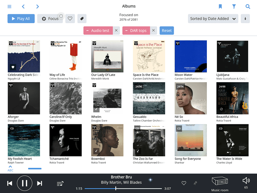257x193 pixels.
Task: Reverse sort order with the down arrow
Action: 245,19
